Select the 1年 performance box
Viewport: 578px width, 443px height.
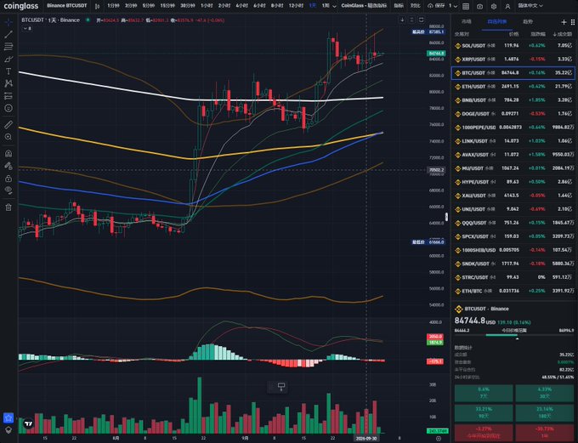tap(544, 432)
